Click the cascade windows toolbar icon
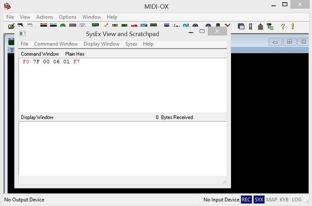 coord(241,26)
